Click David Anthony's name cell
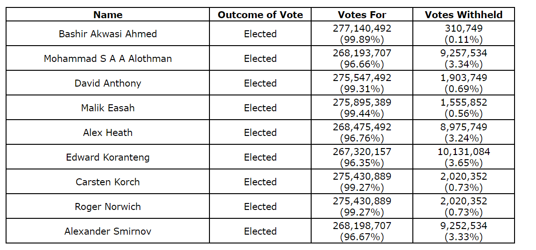 (108, 83)
